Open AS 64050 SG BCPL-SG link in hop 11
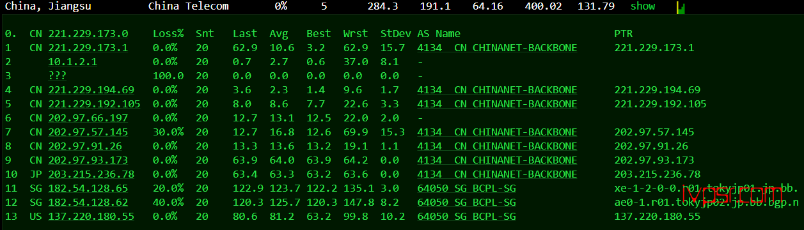This screenshot has height=230, width=804. point(466,188)
